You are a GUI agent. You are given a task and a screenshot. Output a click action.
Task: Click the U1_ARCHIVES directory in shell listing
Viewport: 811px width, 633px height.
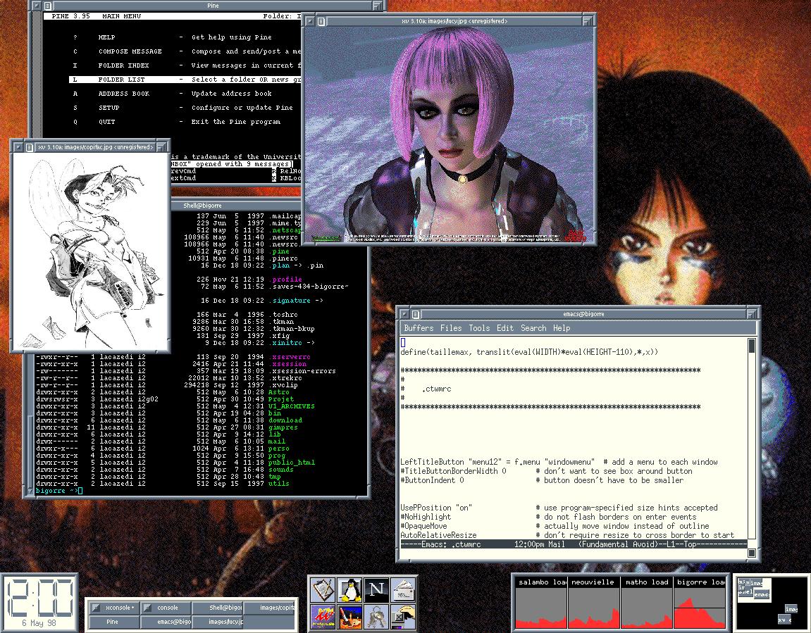point(292,406)
